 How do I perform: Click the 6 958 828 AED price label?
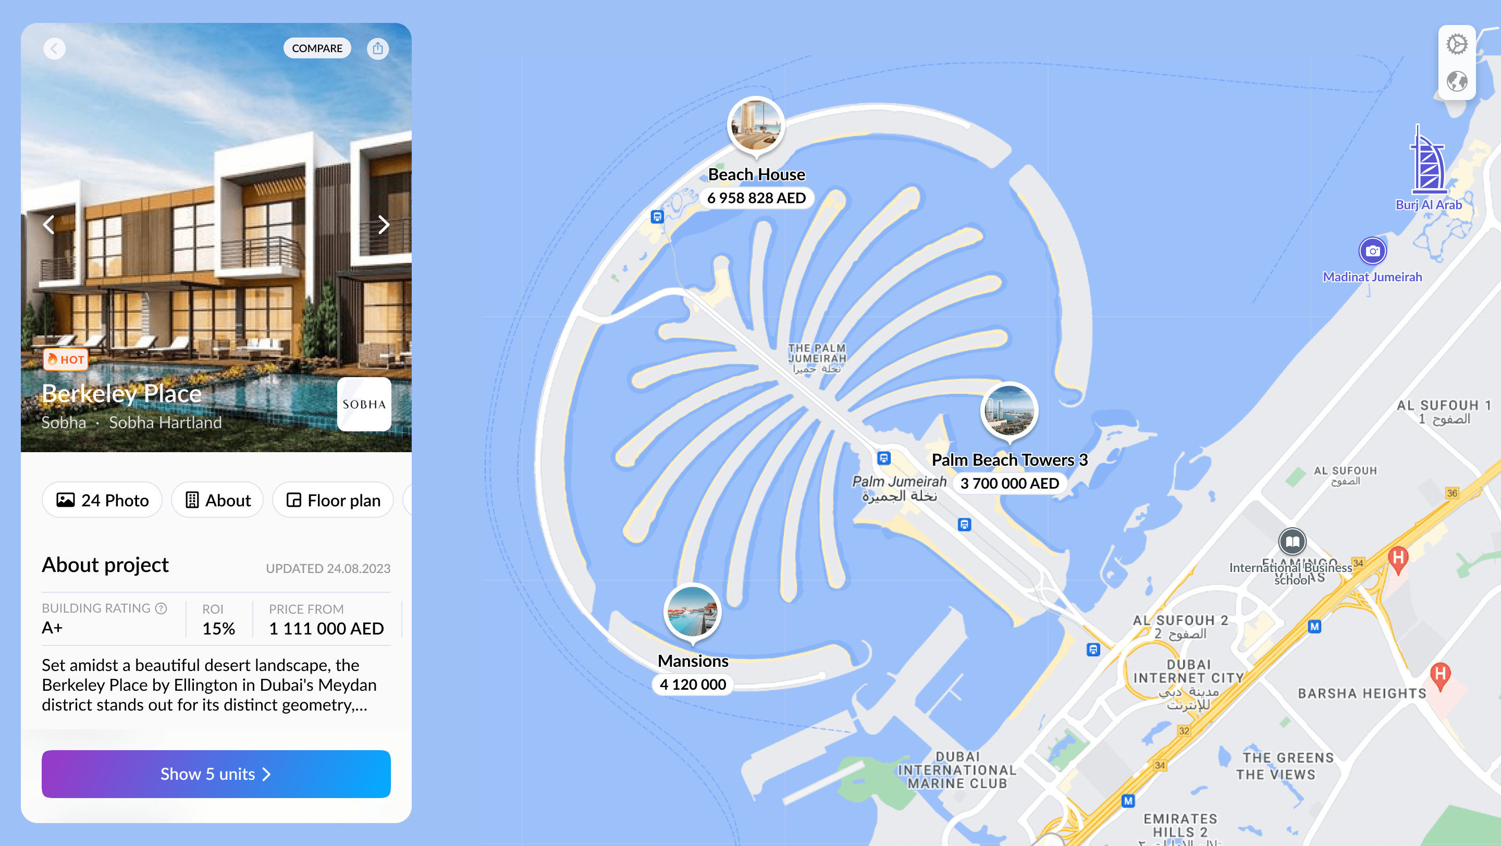(756, 198)
